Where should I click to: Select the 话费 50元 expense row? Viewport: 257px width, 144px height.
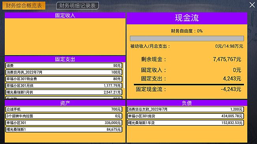[64, 66]
